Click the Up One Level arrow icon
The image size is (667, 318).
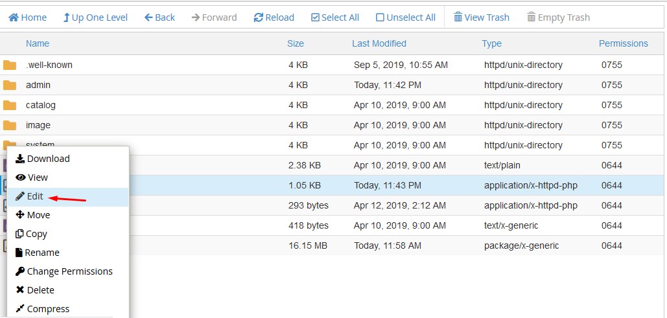(66, 17)
